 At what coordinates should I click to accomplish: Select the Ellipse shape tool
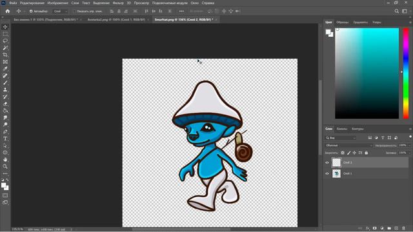5,153
